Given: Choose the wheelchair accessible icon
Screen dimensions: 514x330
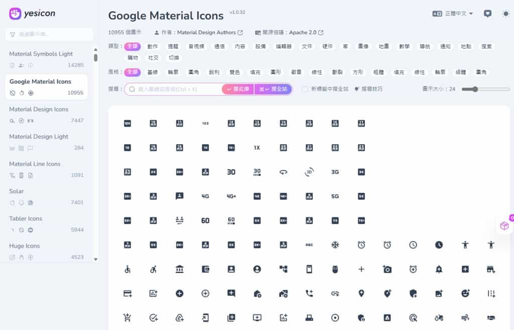Looking at the screenshot, I should (127, 269).
